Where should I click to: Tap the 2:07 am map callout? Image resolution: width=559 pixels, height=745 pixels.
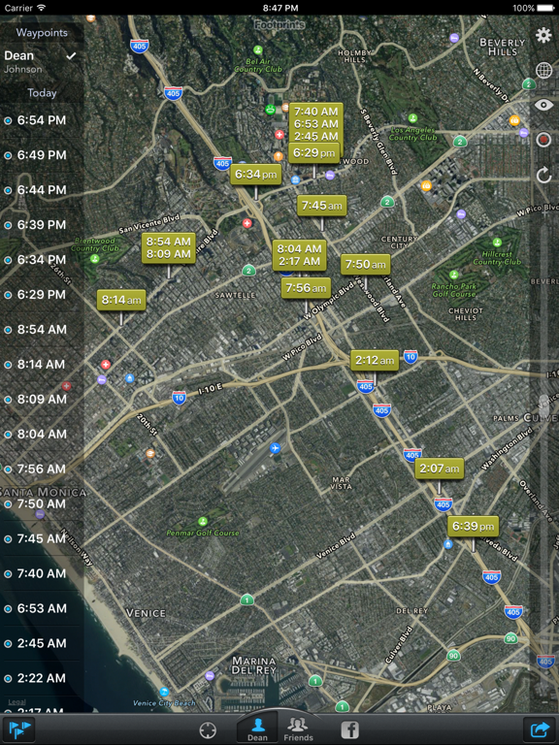tap(440, 469)
